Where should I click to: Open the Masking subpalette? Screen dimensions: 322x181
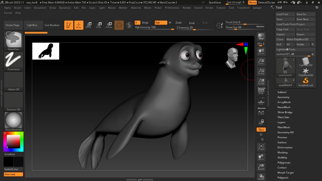[282, 152]
